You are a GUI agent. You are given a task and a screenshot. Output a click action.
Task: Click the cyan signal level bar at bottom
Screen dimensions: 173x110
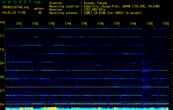(x=88, y=109)
